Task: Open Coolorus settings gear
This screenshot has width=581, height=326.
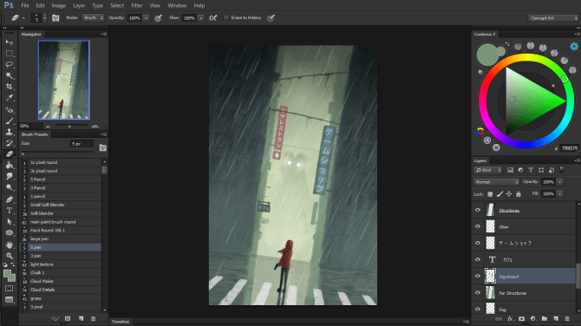Action: coord(574,46)
